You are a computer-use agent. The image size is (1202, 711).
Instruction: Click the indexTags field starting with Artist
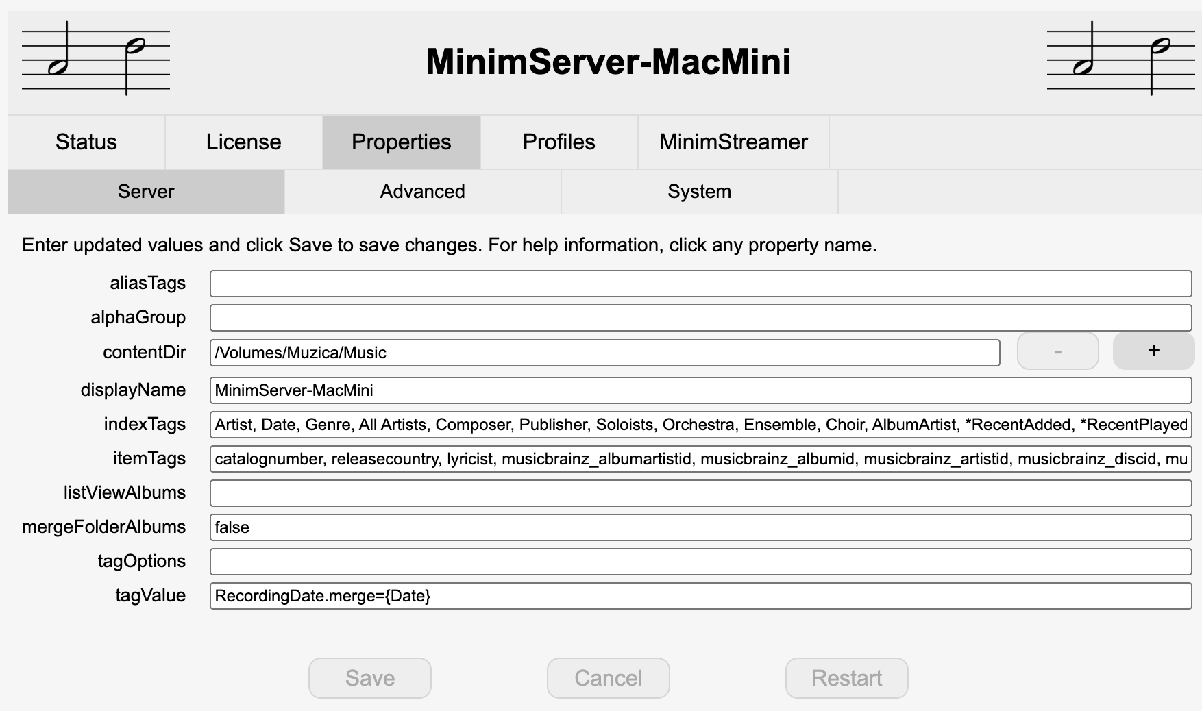click(700, 425)
